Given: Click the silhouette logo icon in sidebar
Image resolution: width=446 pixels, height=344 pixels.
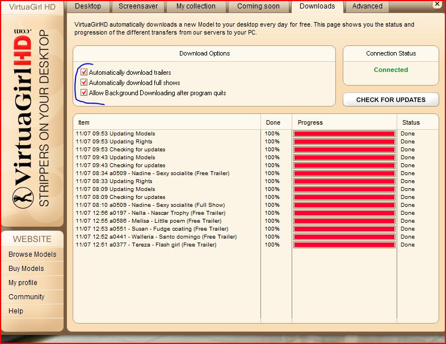Looking at the screenshot, I should click(23, 197).
